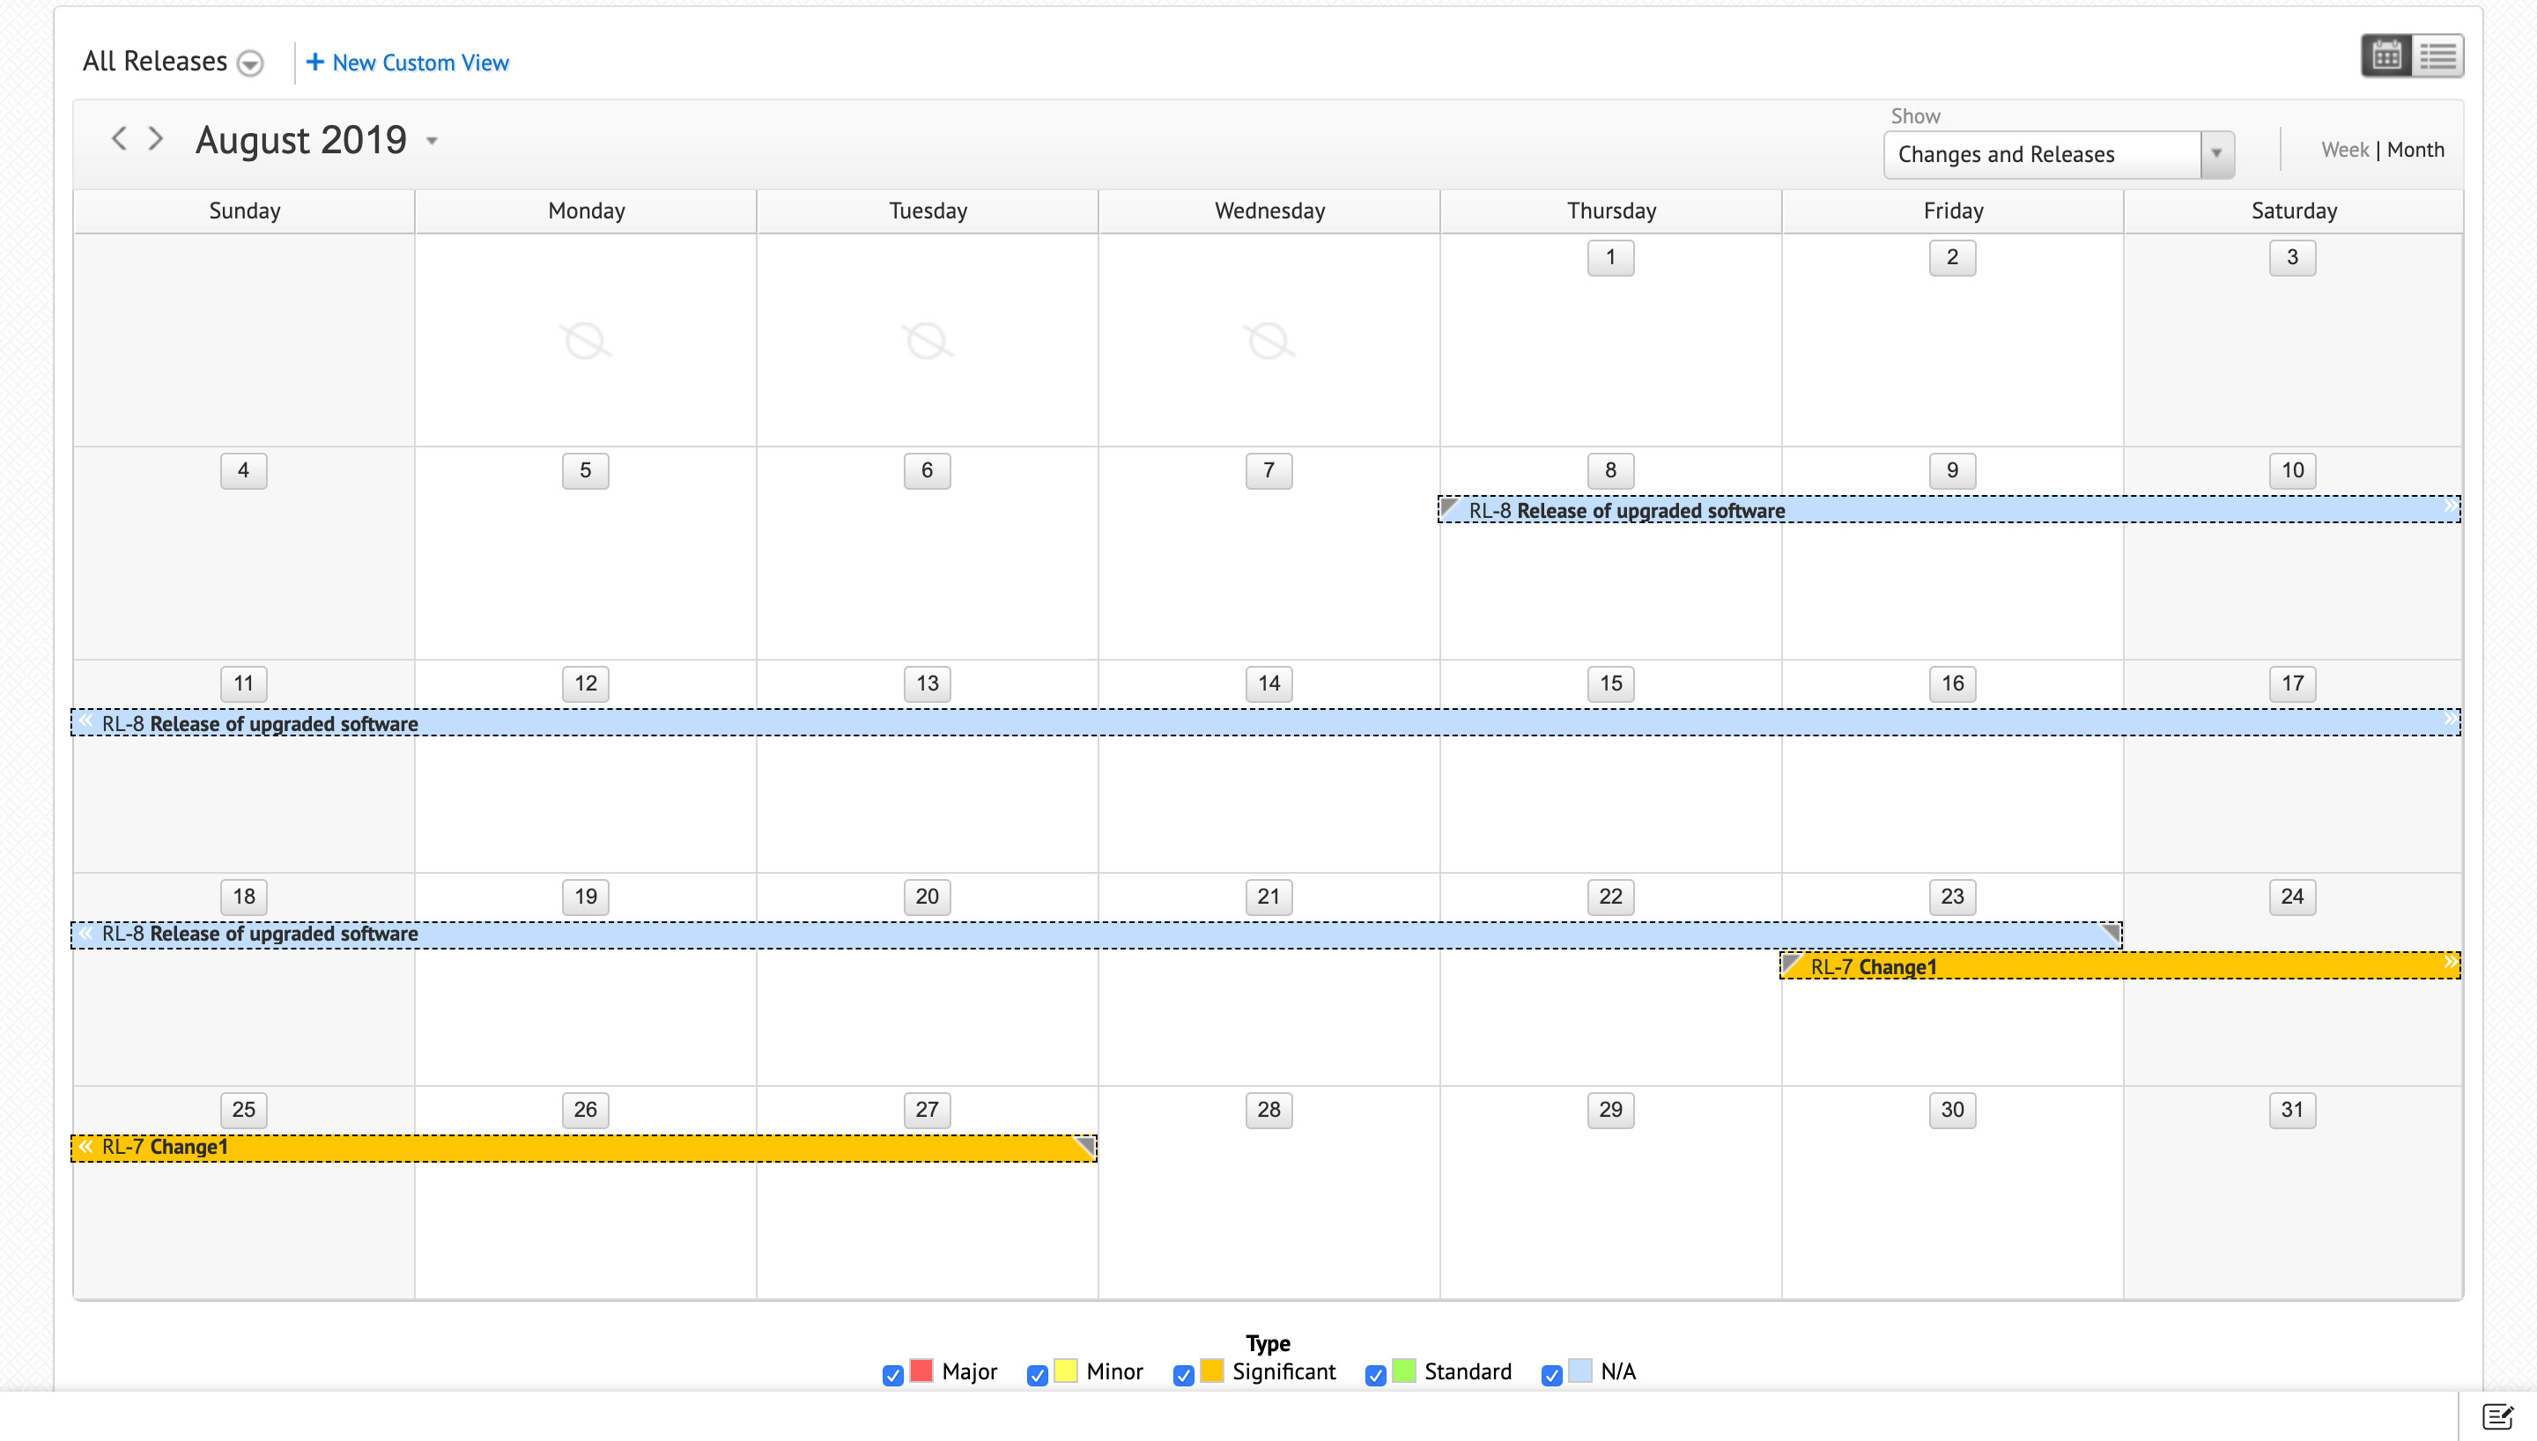The image size is (2537, 1441).
Task: Toggle the Standard type checkbox
Action: point(1375,1375)
